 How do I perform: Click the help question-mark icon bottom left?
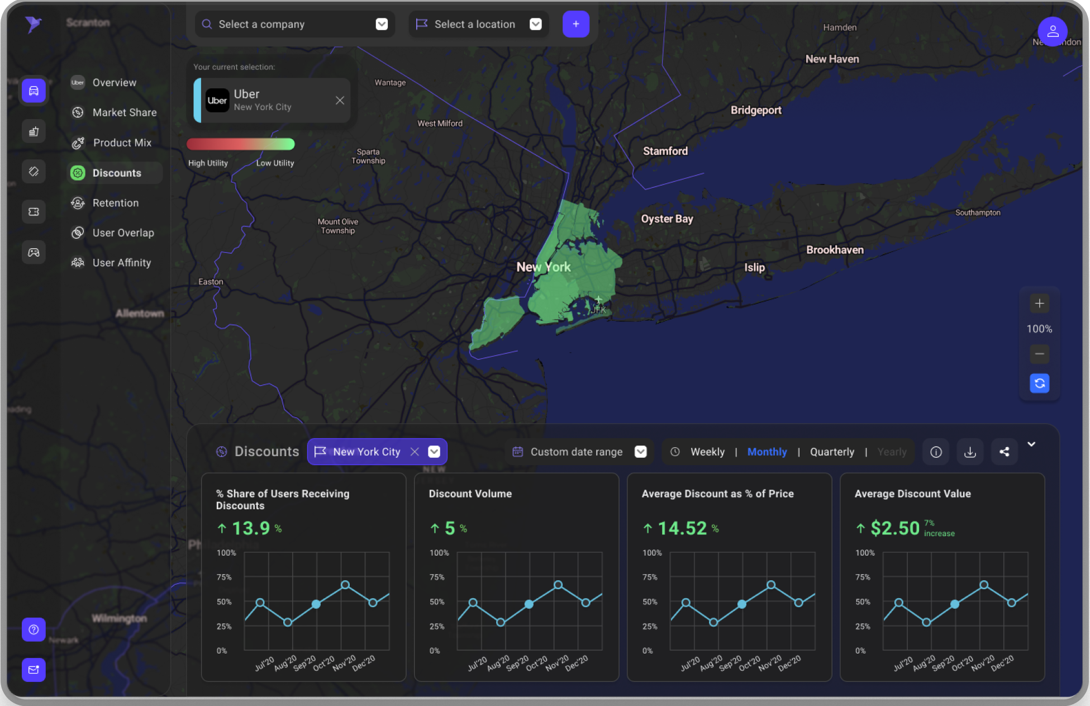34,629
